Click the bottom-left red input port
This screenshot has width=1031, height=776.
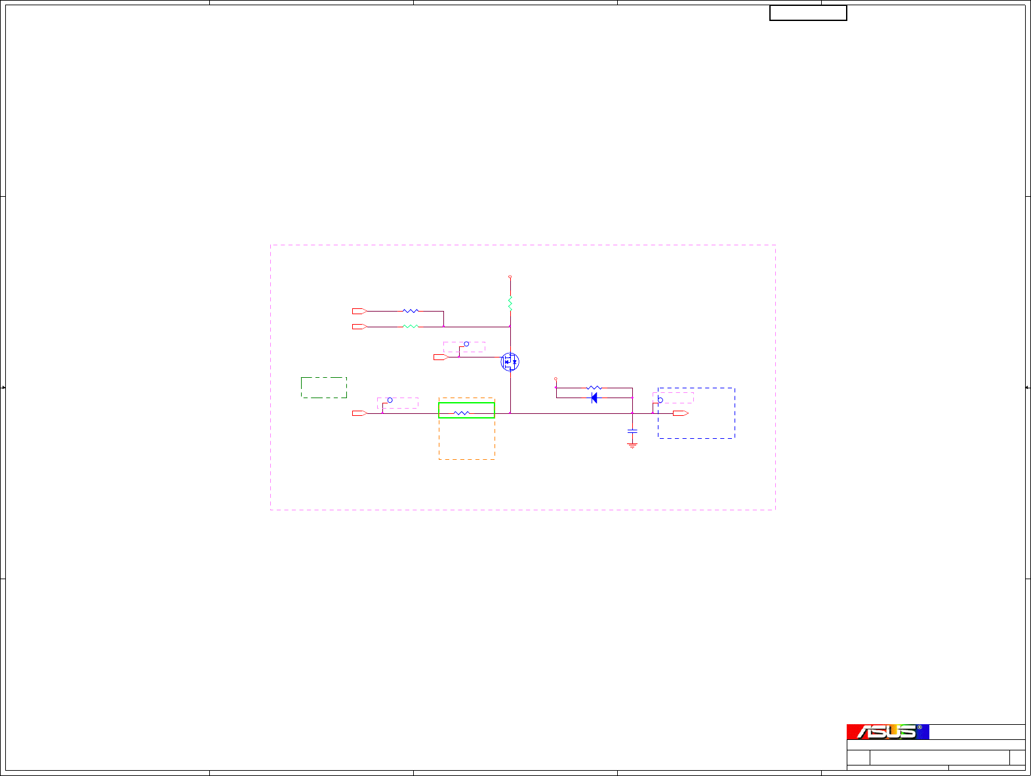pyautogui.click(x=359, y=413)
